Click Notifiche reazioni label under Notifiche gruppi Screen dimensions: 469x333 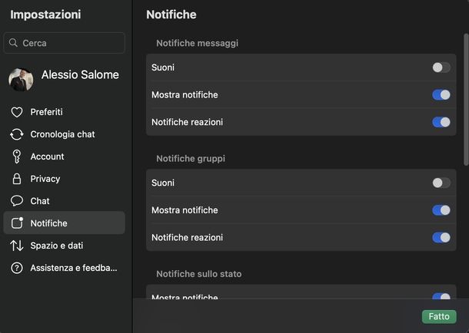pos(187,238)
